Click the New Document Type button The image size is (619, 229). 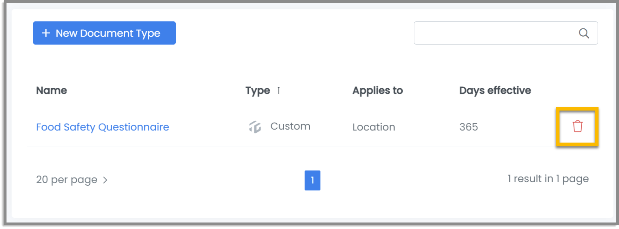coord(104,33)
